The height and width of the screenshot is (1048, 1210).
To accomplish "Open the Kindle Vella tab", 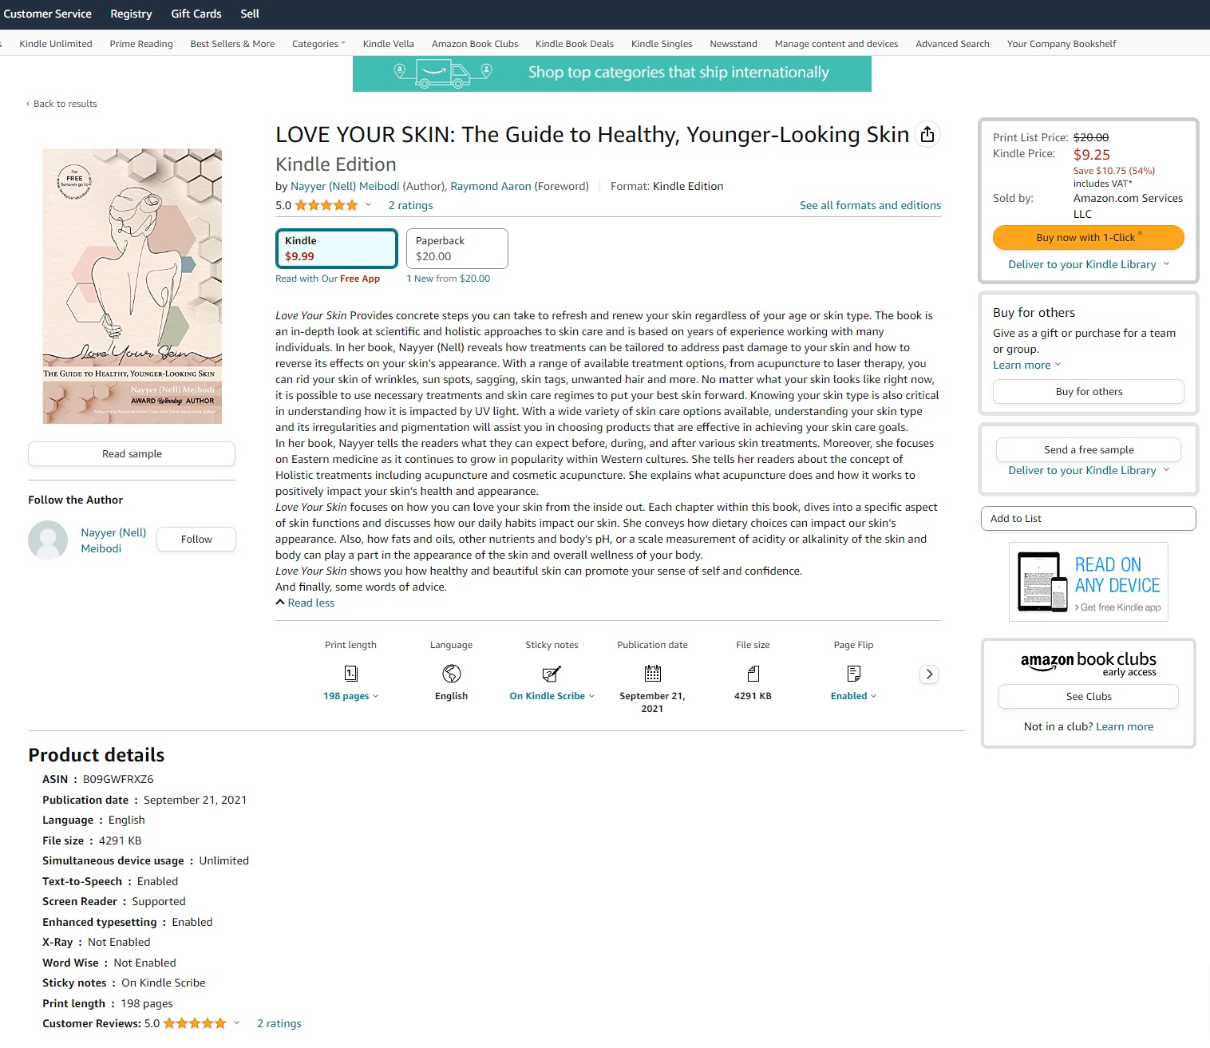I will coord(388,44).
